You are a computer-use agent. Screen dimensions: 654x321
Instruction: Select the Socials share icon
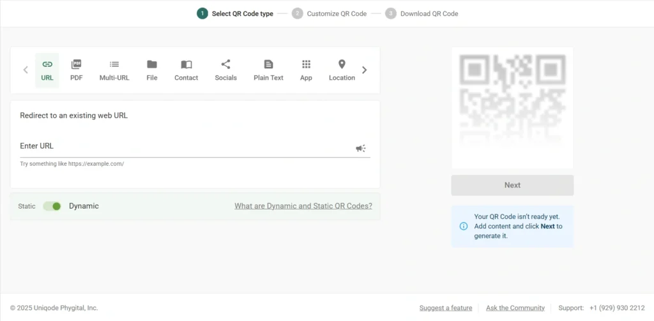(225, 64)
